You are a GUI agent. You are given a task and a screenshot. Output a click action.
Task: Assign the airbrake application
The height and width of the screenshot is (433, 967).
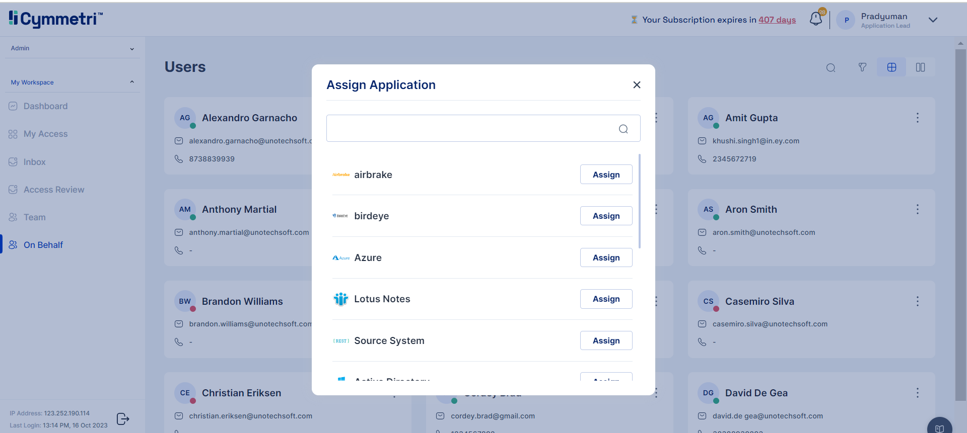pyautogui.click(x=606, y=175)
